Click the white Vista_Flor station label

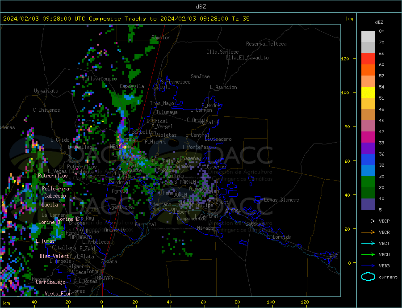click(58, 294)
